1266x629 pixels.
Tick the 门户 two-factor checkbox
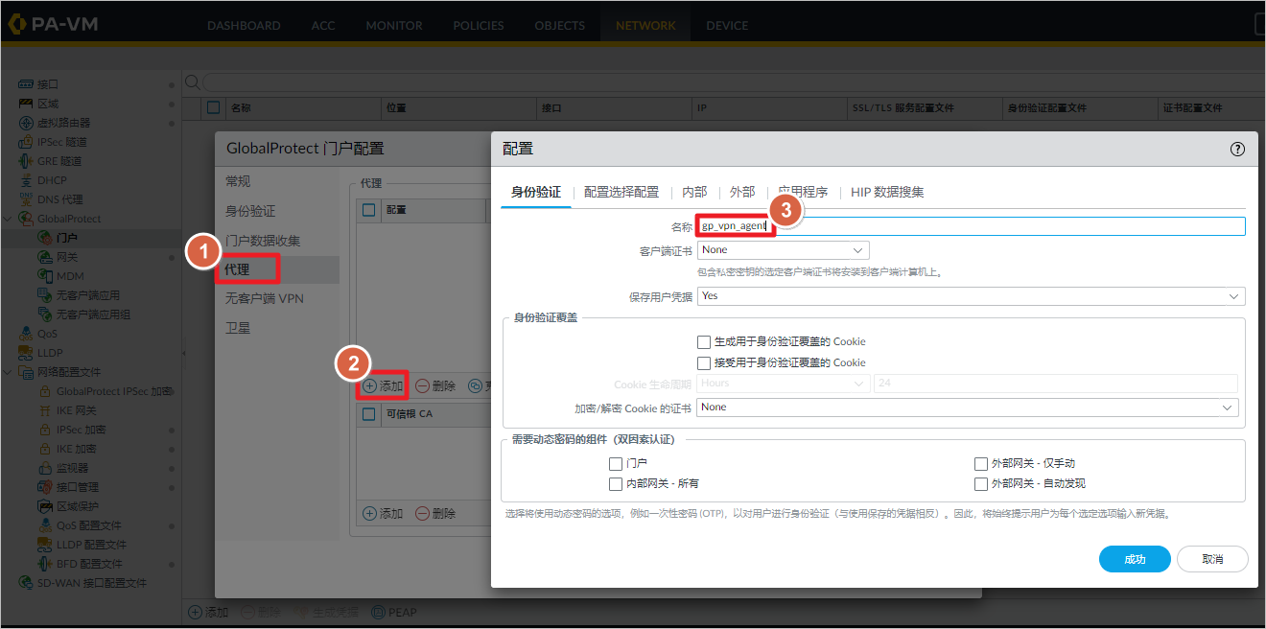point(616,464)
